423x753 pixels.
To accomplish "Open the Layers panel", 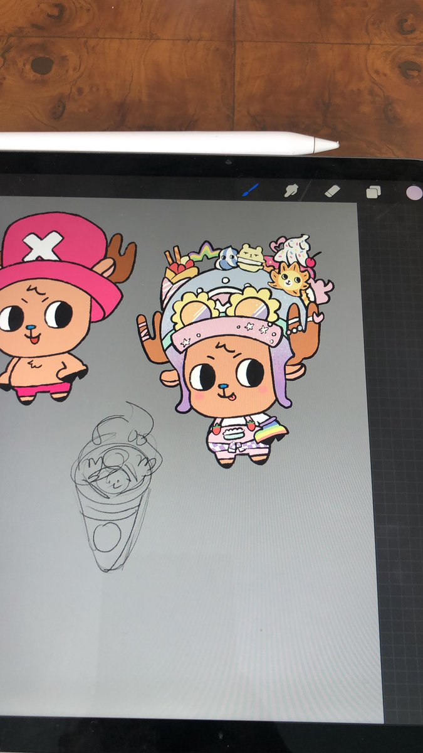I will (x=373, y=191).
